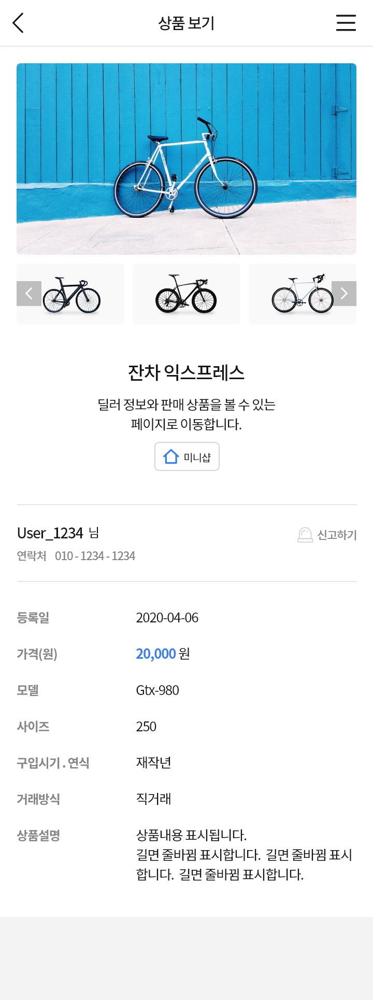Click the house icon for 미니샵
Screen dimensions: 373x1000
(x=171, y=456)
